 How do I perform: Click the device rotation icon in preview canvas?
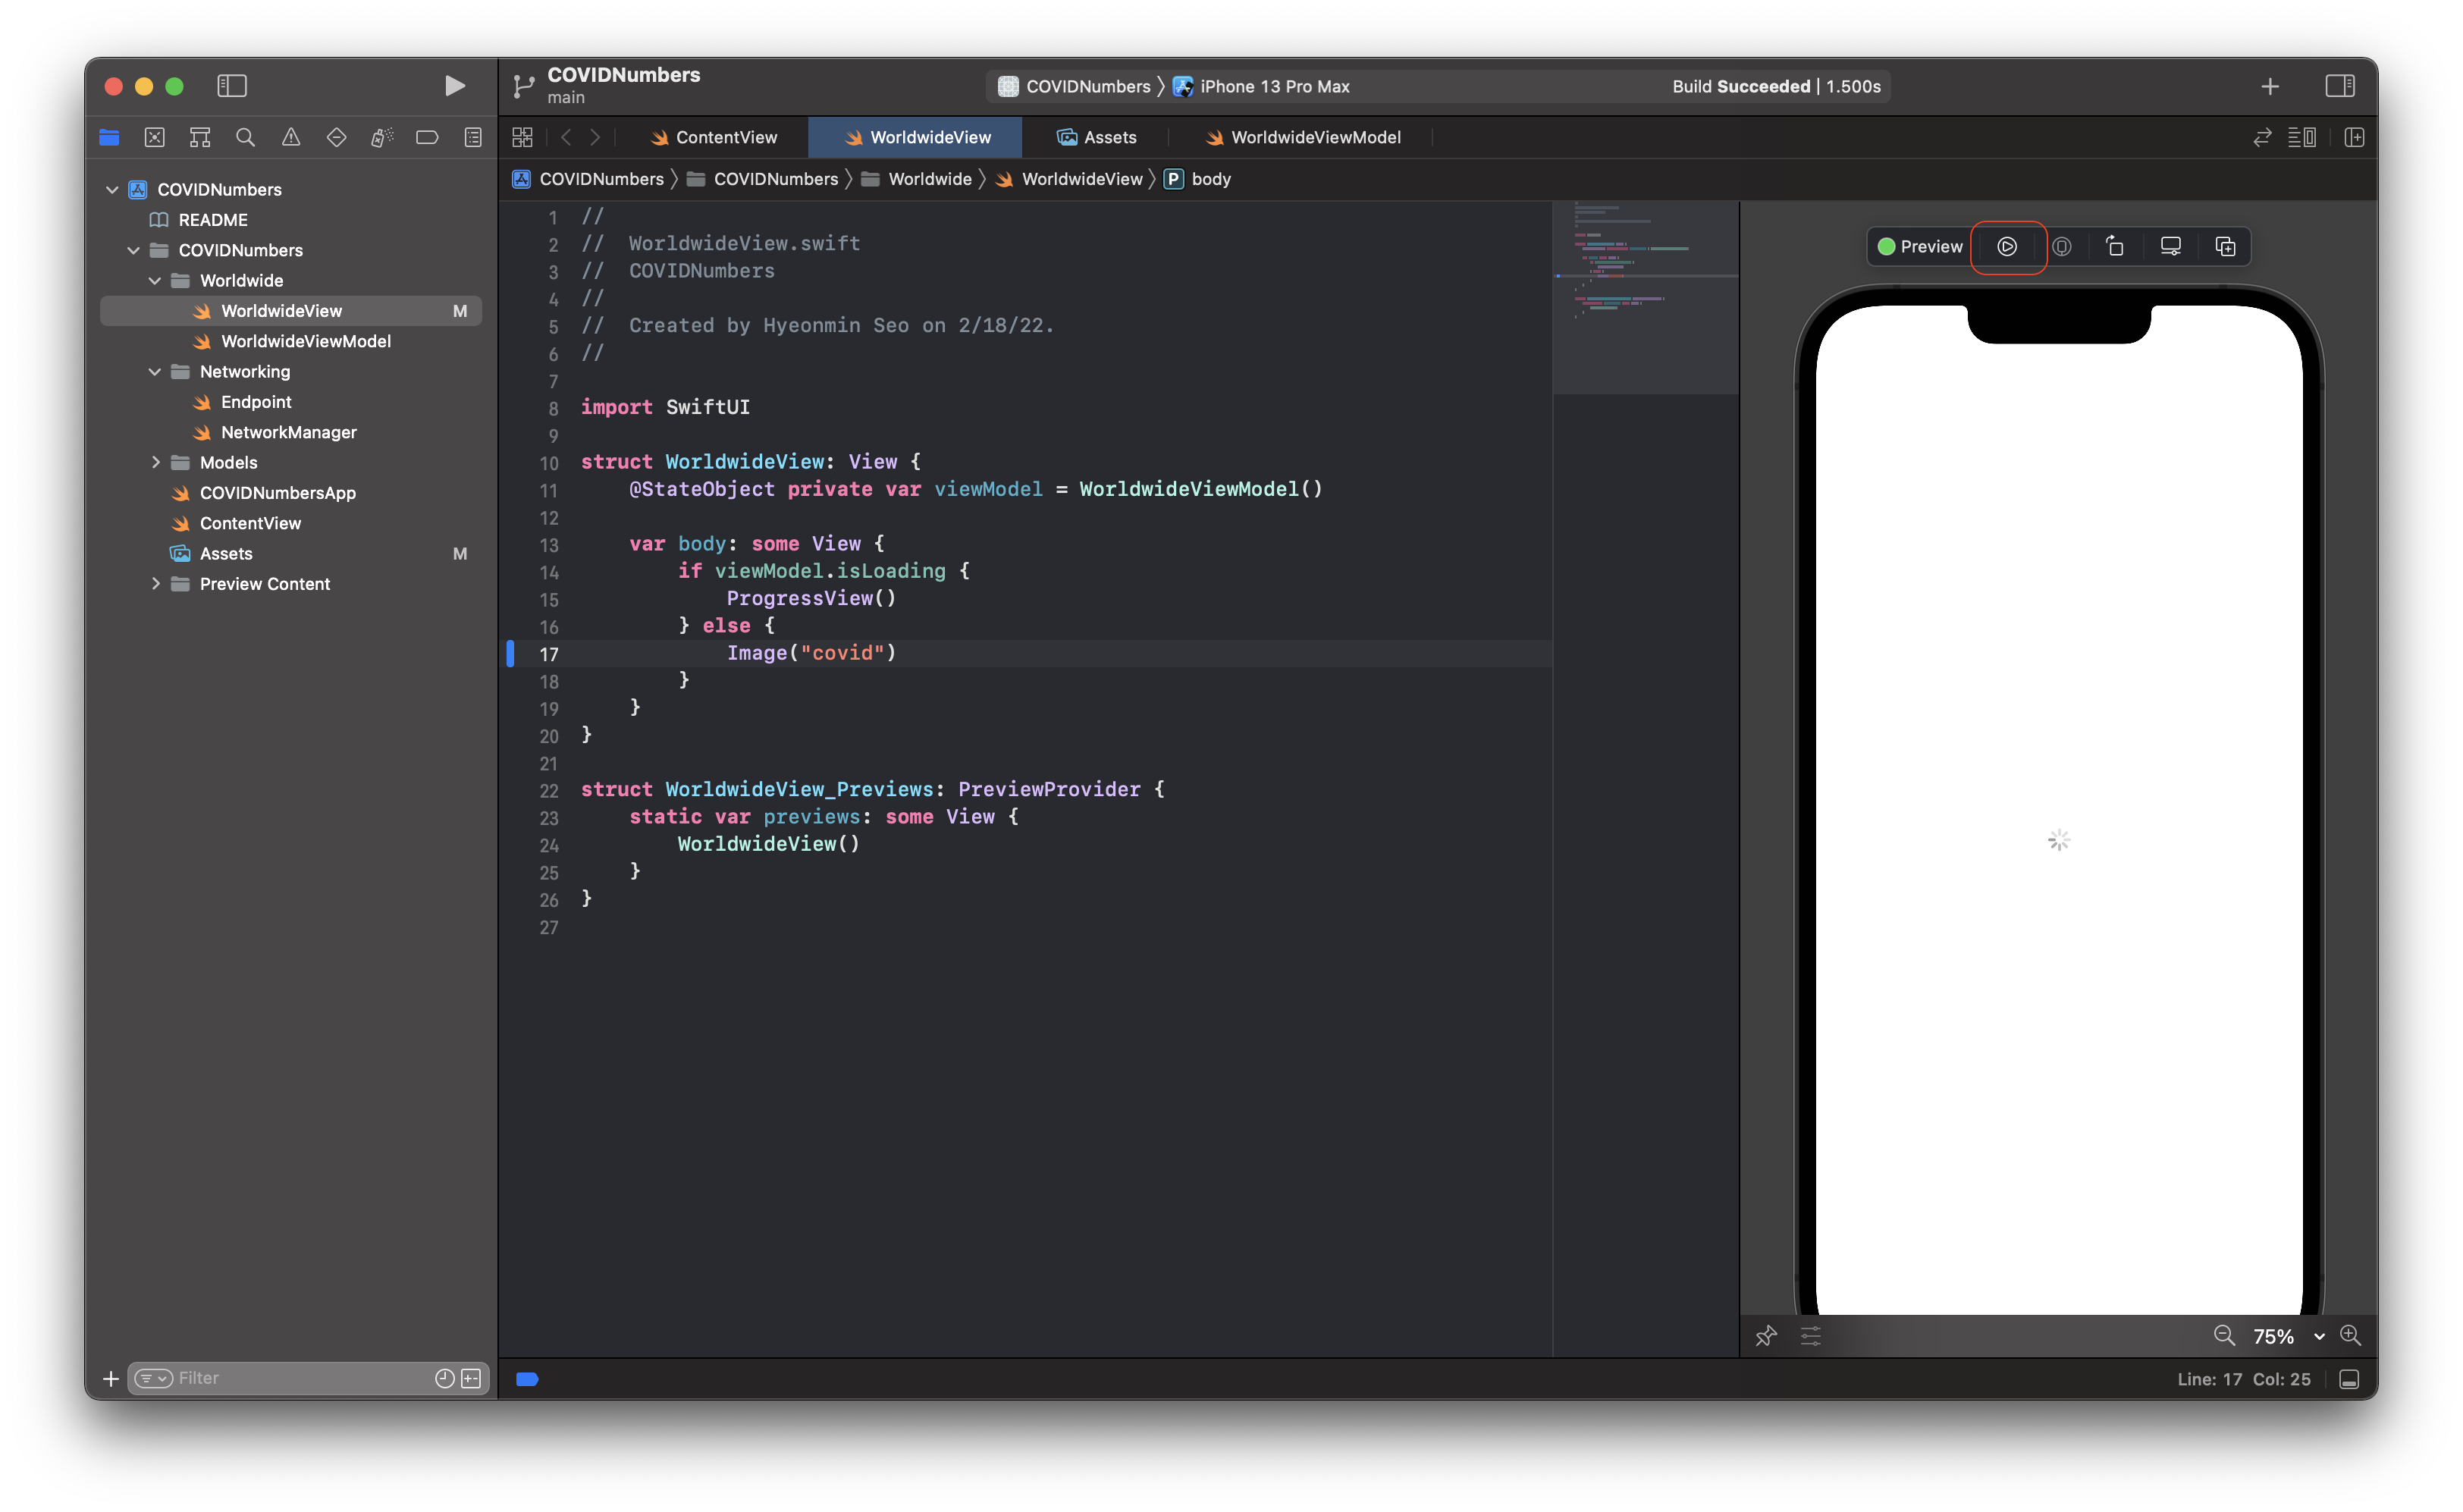click(2115, 246)
